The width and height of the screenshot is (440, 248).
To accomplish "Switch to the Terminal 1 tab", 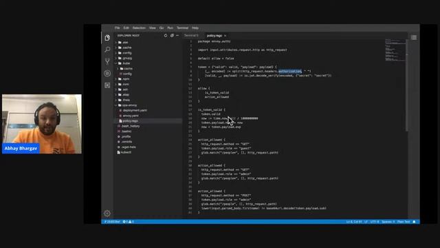I will click(x=191, y=35).
